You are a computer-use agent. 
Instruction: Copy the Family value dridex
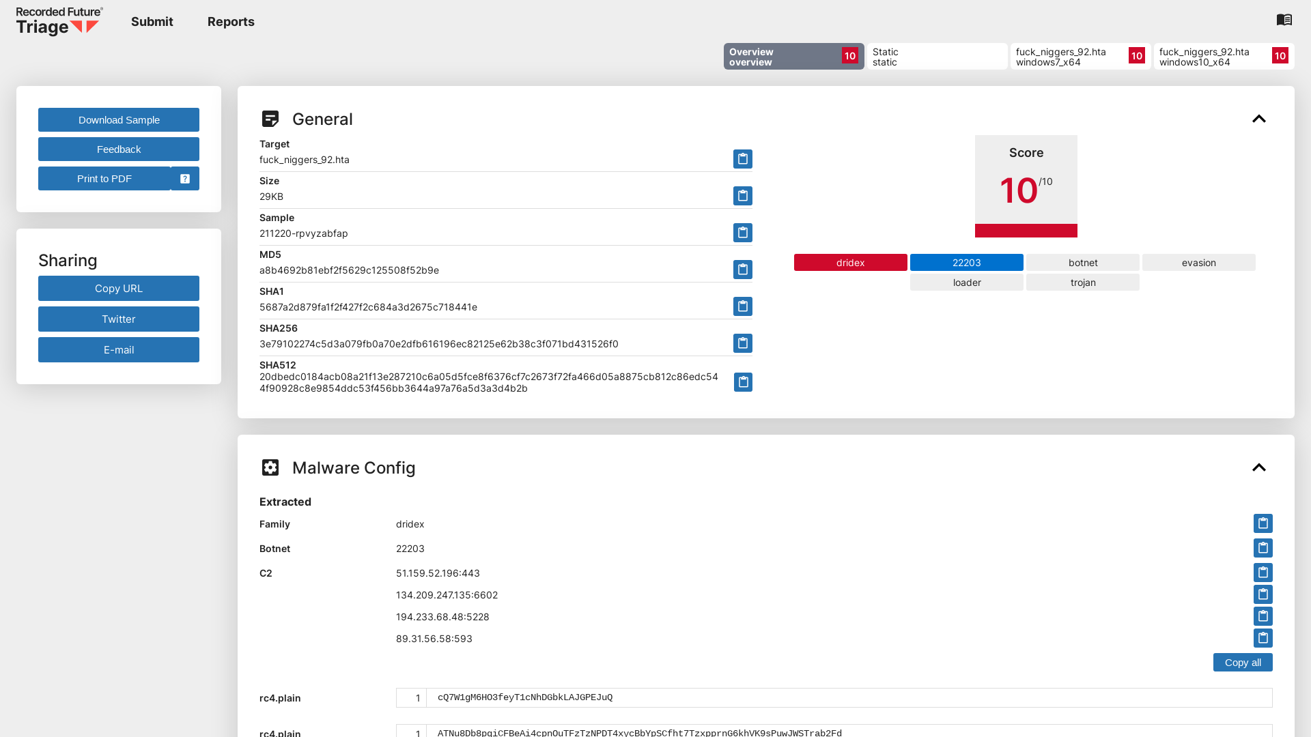pyautogui.click(x=1263, y=523)
